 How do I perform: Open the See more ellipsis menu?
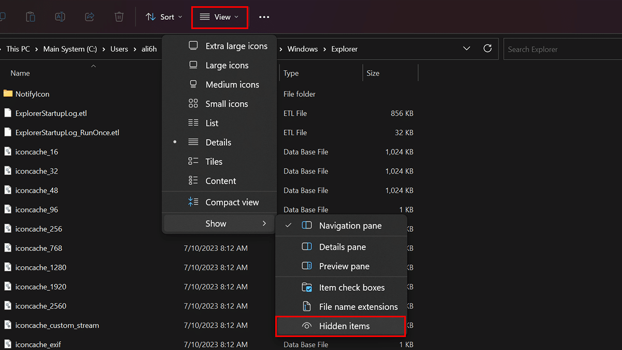pos(264,17)
